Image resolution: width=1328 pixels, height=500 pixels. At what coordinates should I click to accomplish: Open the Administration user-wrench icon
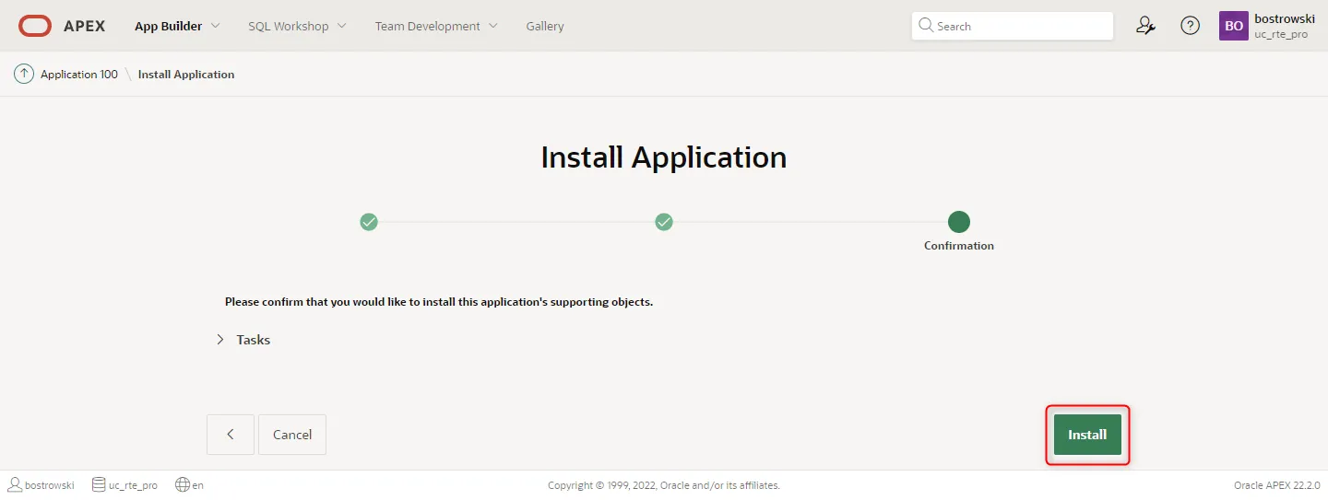[1145, 26]
